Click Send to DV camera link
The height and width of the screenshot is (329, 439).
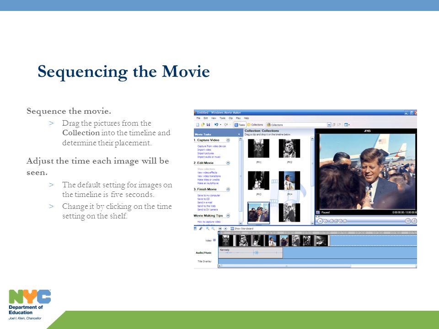click(208, 210)
